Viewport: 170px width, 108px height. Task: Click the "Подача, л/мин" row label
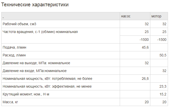tap(14, 47)
